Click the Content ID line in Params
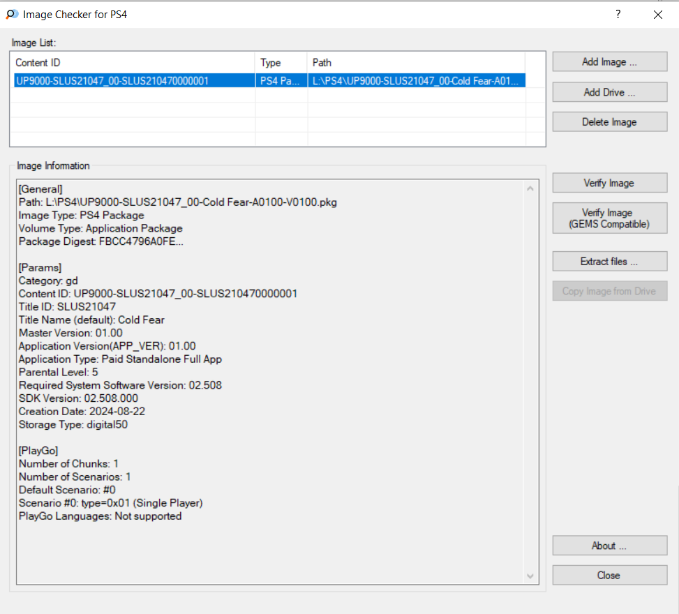679x614 pixels. (x=158, y=294)
